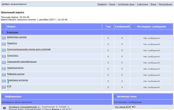
Task: Click envelope icon beside Реформа школы
Action: [x=4, y=75]
